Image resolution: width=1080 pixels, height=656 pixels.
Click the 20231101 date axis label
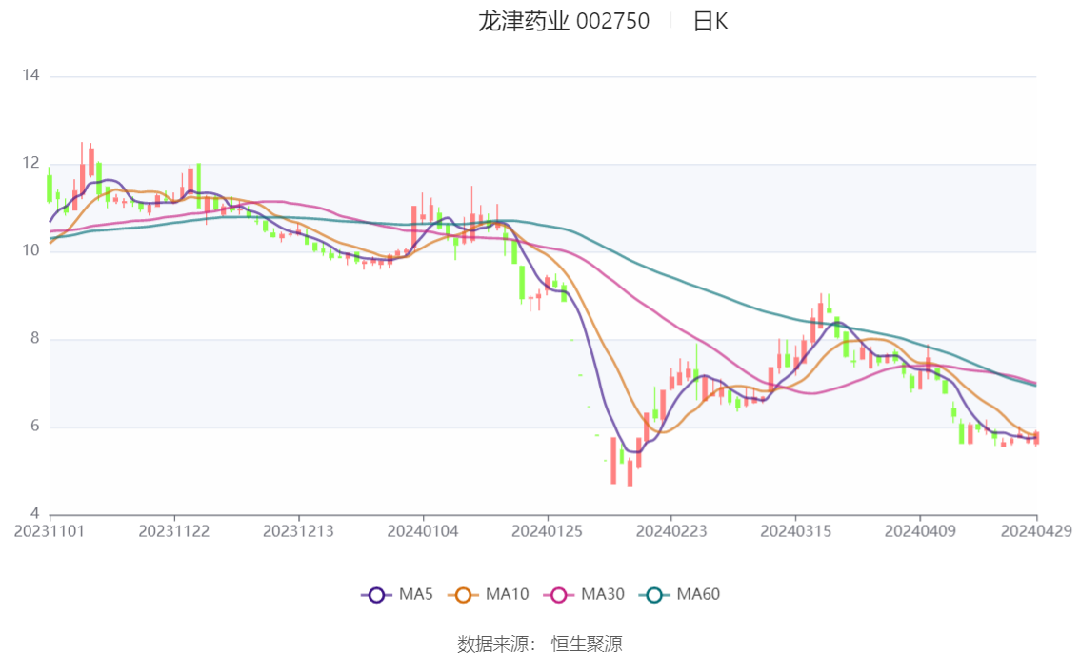tap(49, 531)
